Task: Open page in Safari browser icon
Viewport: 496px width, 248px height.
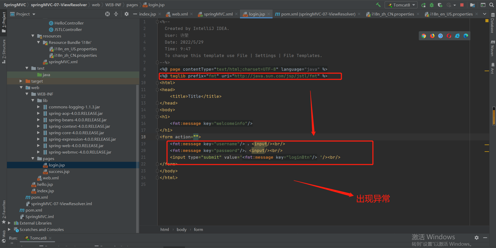Action: [440, 36]
